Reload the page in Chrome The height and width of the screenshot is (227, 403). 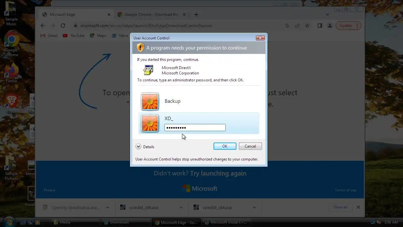coord(63,26)
